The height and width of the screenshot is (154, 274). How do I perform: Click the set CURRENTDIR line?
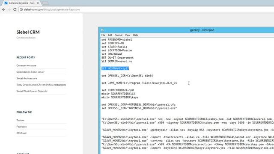(x=117, y=90)
